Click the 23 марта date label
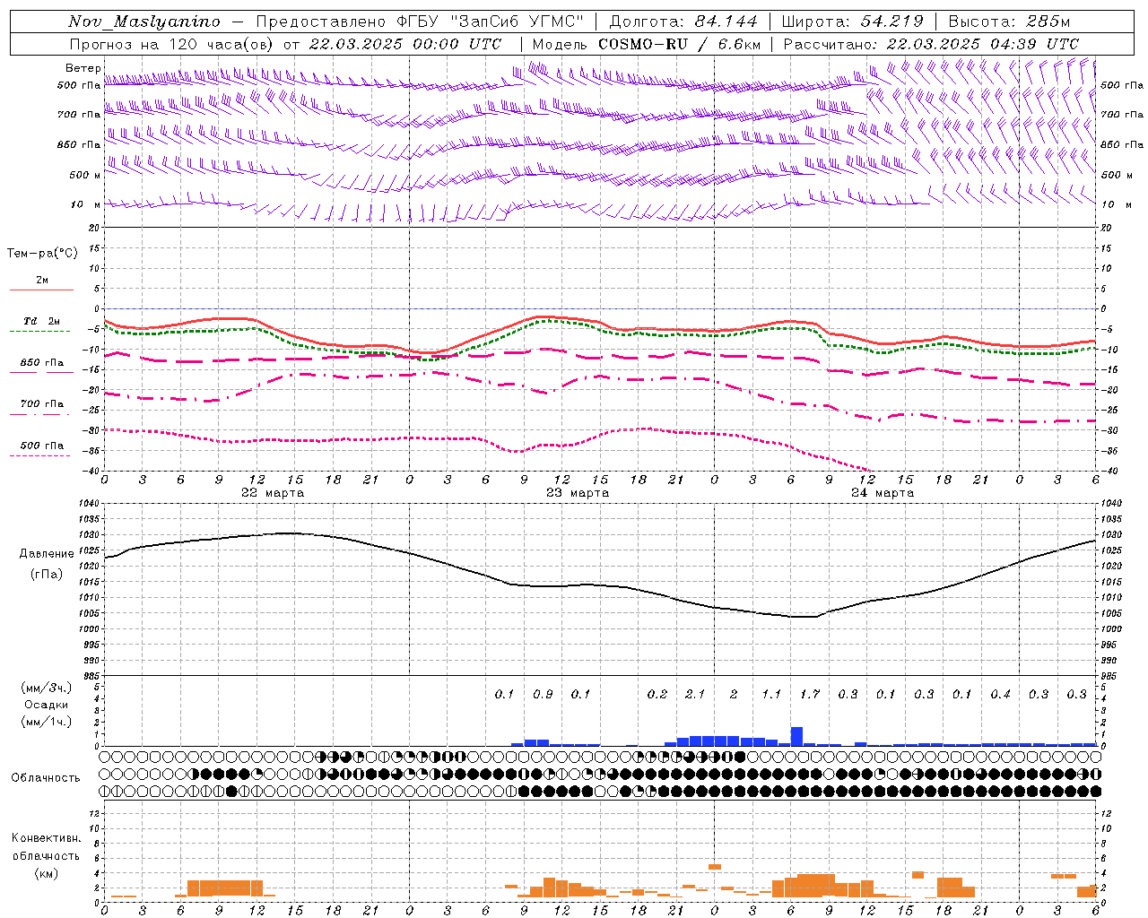 coord(578,492)
